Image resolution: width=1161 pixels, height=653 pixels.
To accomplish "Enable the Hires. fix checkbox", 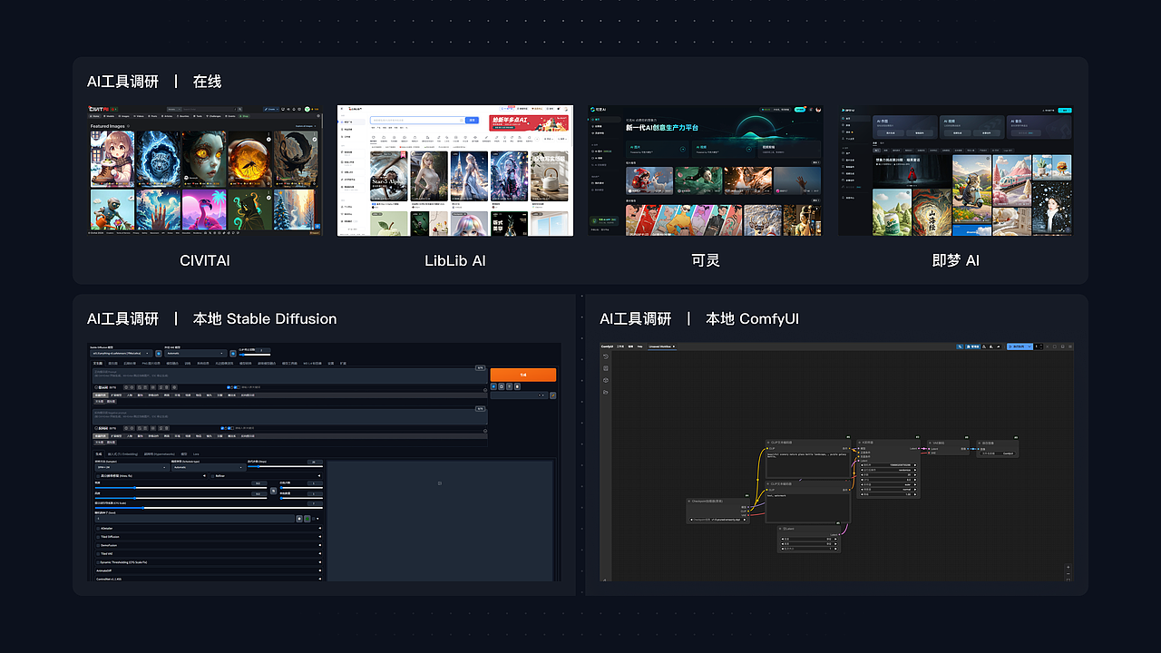I will (x=98, y=476).
